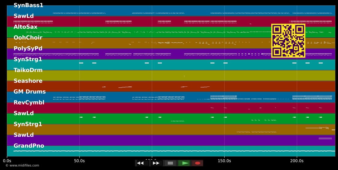Jump to the 150.0s time marker
338x170 pixels.
(x=224, y=161)
